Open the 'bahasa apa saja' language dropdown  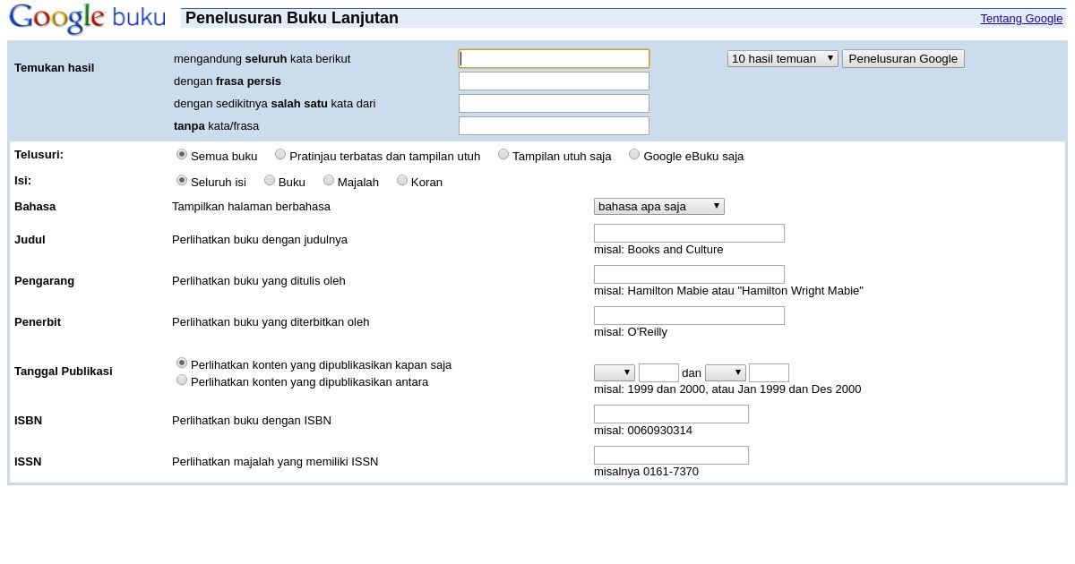click(x=659, y=206)
